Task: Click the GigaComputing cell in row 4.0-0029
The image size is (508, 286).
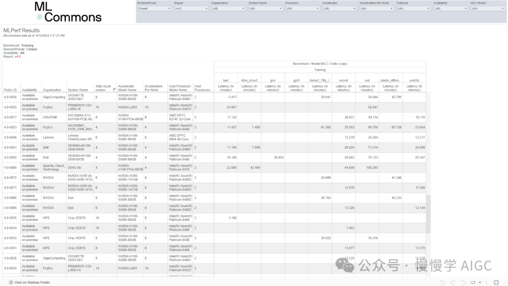Action: pos(54,258)
